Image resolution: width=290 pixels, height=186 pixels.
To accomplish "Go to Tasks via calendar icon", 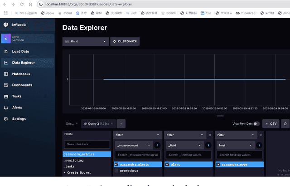I will (6, 96).
